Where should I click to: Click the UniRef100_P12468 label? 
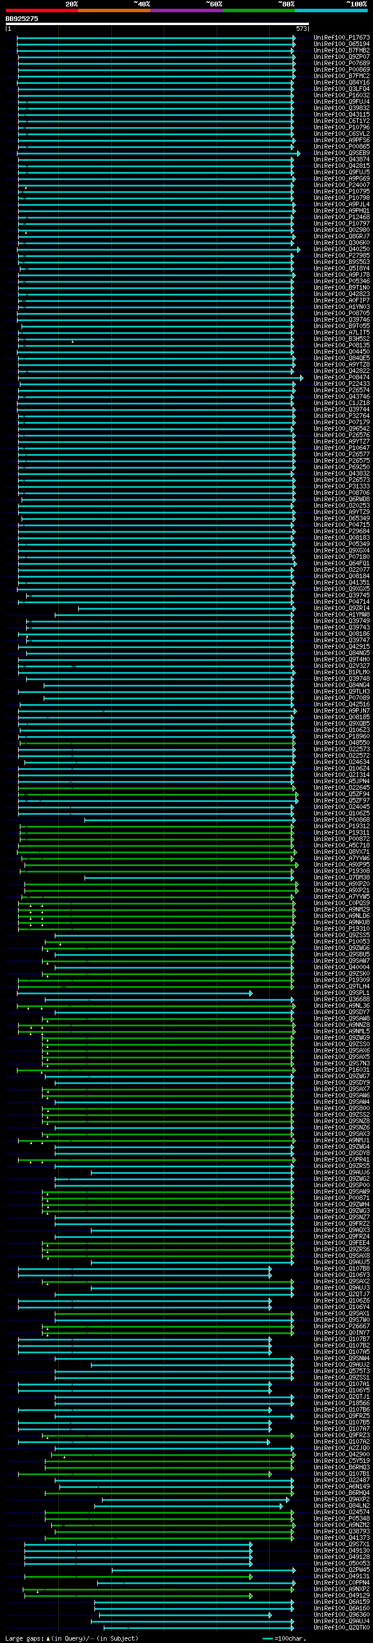pyautogui.click(x=342, y=217)
